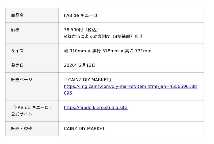214x144 pixels.
Task: Click the 価格 row header
Action: pos(15,30)
